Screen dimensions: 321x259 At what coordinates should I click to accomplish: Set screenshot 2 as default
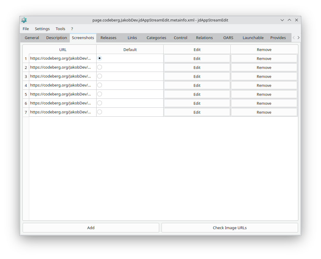(x=100, y=67)
